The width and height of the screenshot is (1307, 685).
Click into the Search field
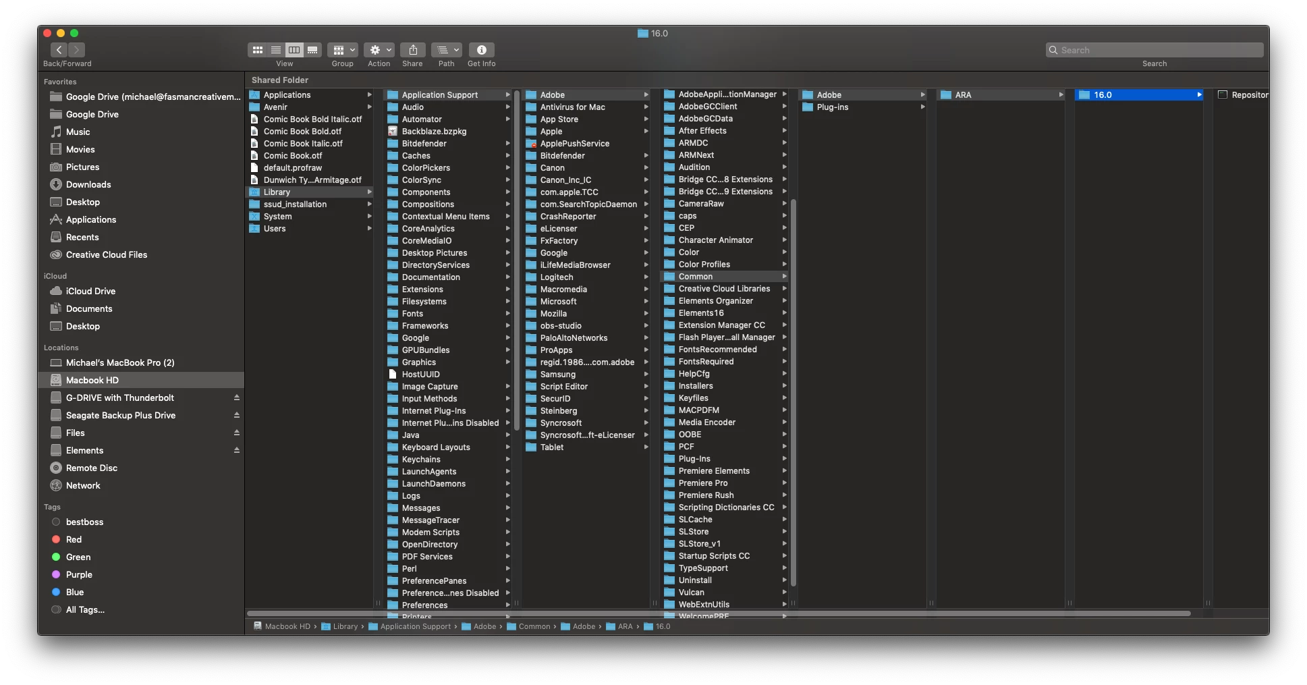[1155, 50]
